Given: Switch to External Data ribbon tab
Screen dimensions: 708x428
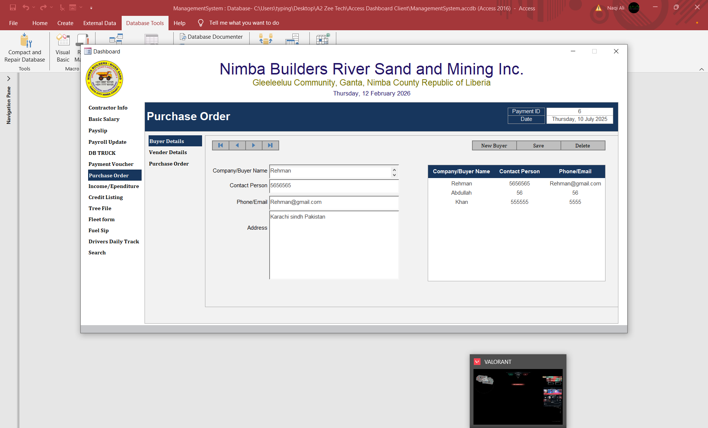Looking at the screenshot, I should 100,23.
